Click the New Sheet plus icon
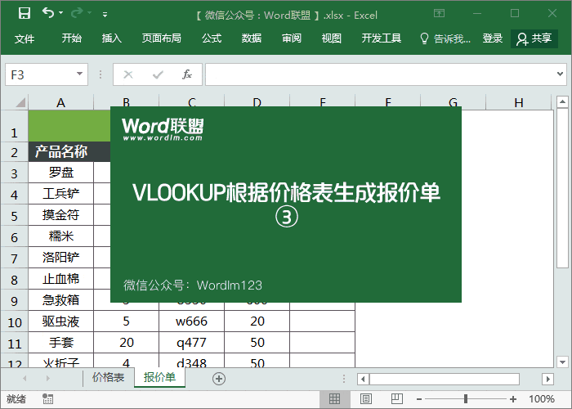Viewport: 572px width, 409px height. [x=219, y=379]
